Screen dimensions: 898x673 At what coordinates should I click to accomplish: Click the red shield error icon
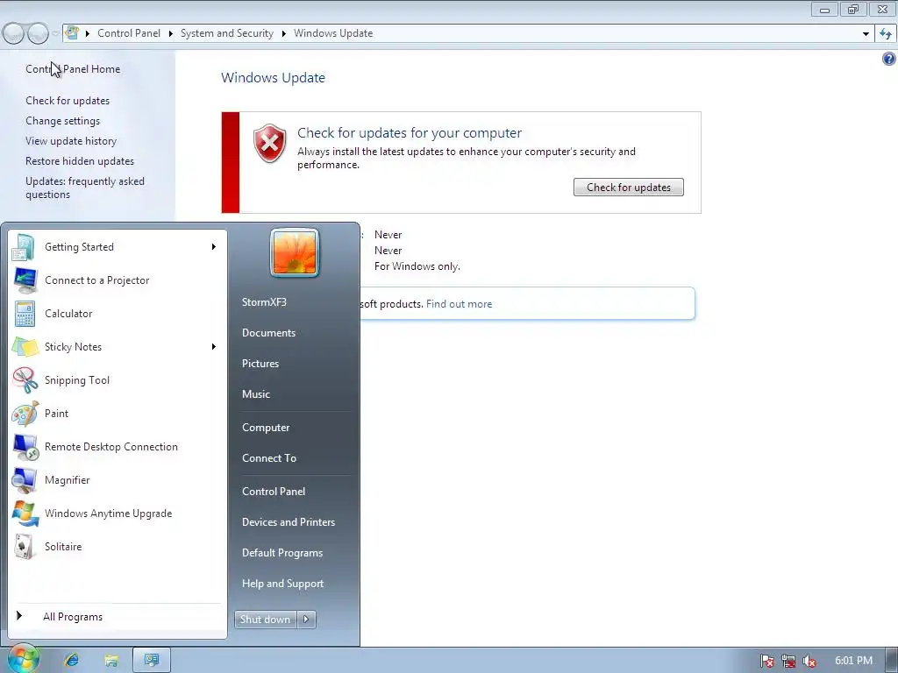click(270, 143)
